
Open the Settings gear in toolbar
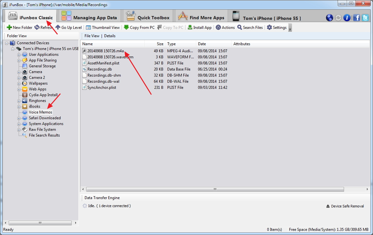(x=269, y=28)
